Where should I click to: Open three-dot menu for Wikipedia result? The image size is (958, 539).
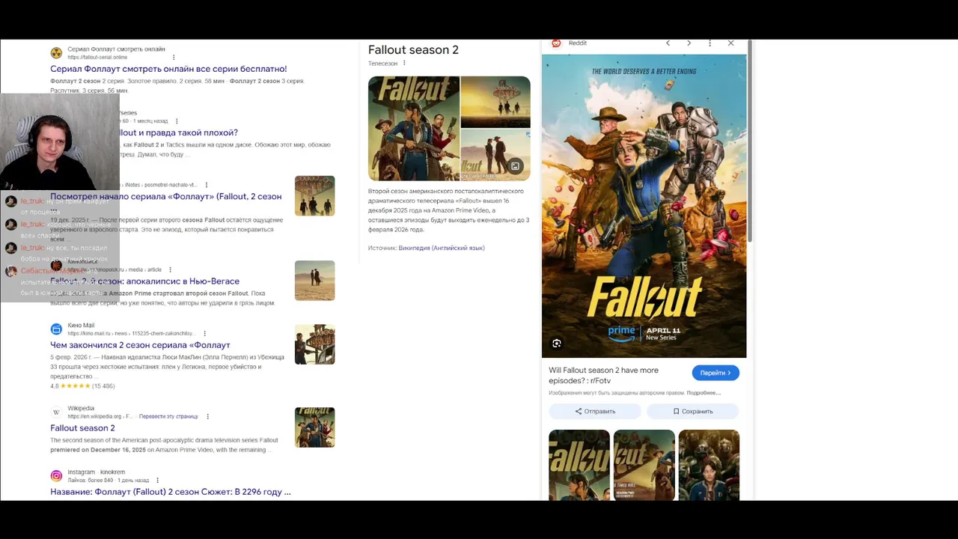point(207,416)
